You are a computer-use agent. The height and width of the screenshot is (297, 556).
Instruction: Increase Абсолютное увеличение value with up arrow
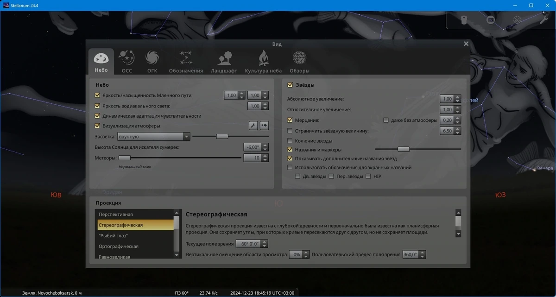(x=458, y=97)
